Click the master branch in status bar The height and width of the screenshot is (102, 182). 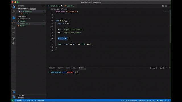(19, 100)
